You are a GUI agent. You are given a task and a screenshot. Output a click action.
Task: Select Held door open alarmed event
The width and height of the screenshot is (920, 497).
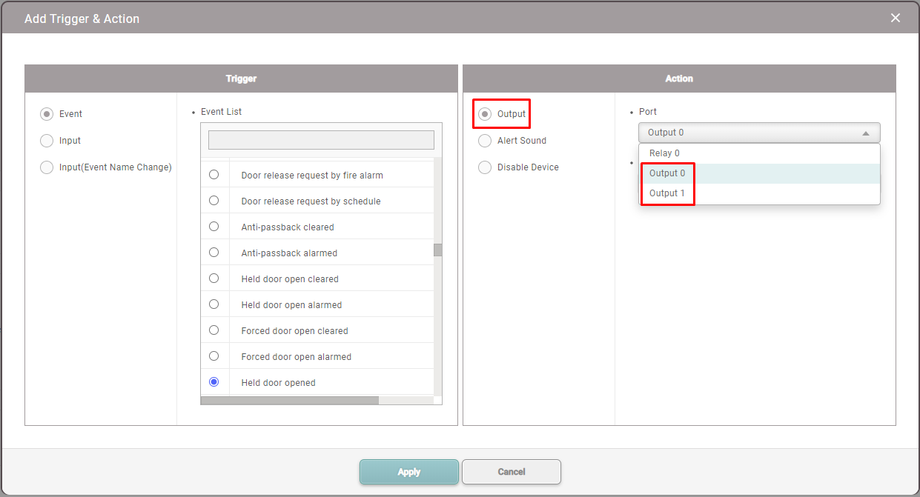(214, 304)
